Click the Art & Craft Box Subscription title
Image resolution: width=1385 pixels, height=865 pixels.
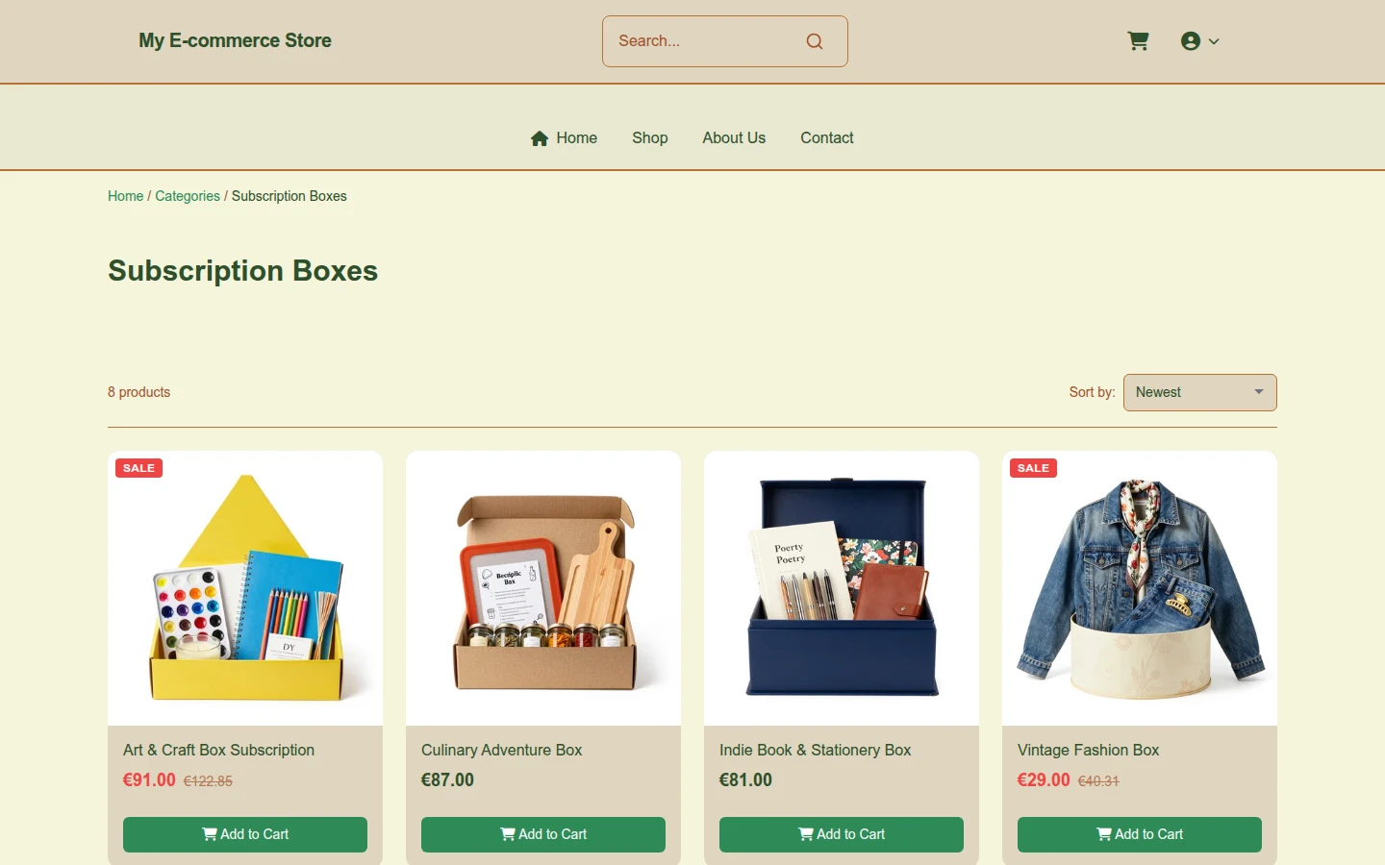218,750
